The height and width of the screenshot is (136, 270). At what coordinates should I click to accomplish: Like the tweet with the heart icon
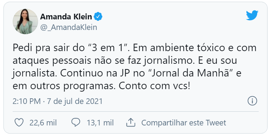[19, 123]
